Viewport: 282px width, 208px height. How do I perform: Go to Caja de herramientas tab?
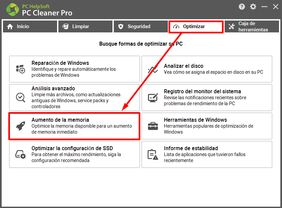point(252,26)
